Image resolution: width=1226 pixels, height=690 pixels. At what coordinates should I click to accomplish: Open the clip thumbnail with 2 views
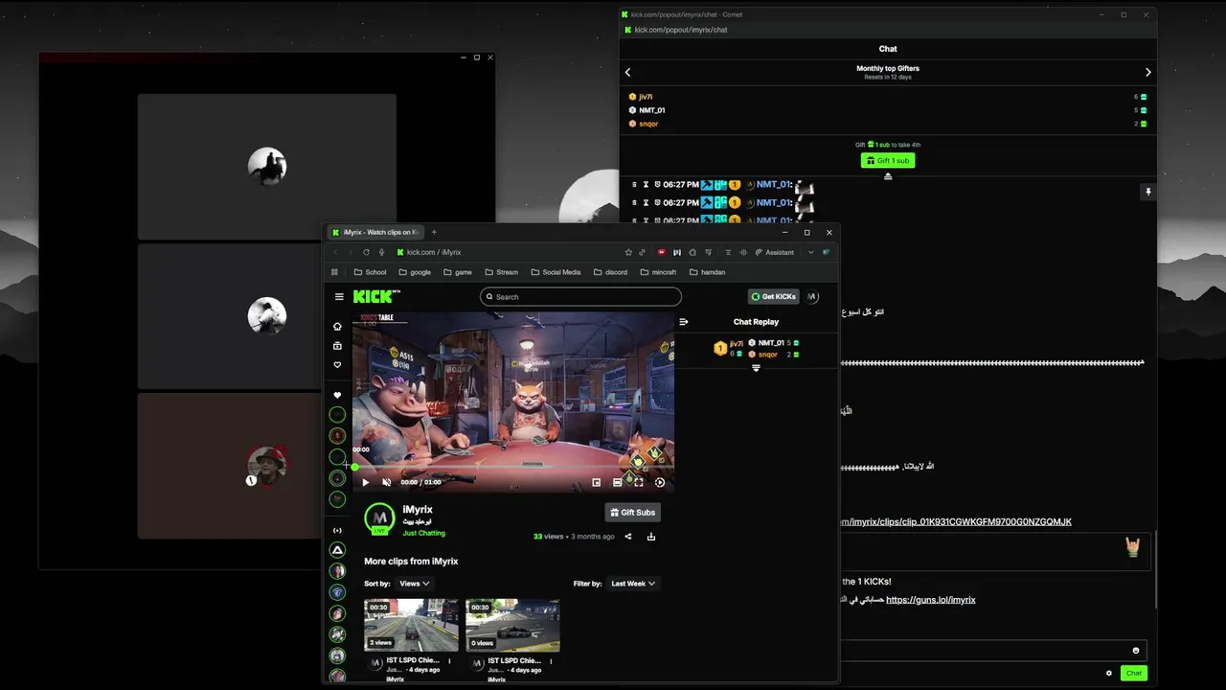(411, 625)
